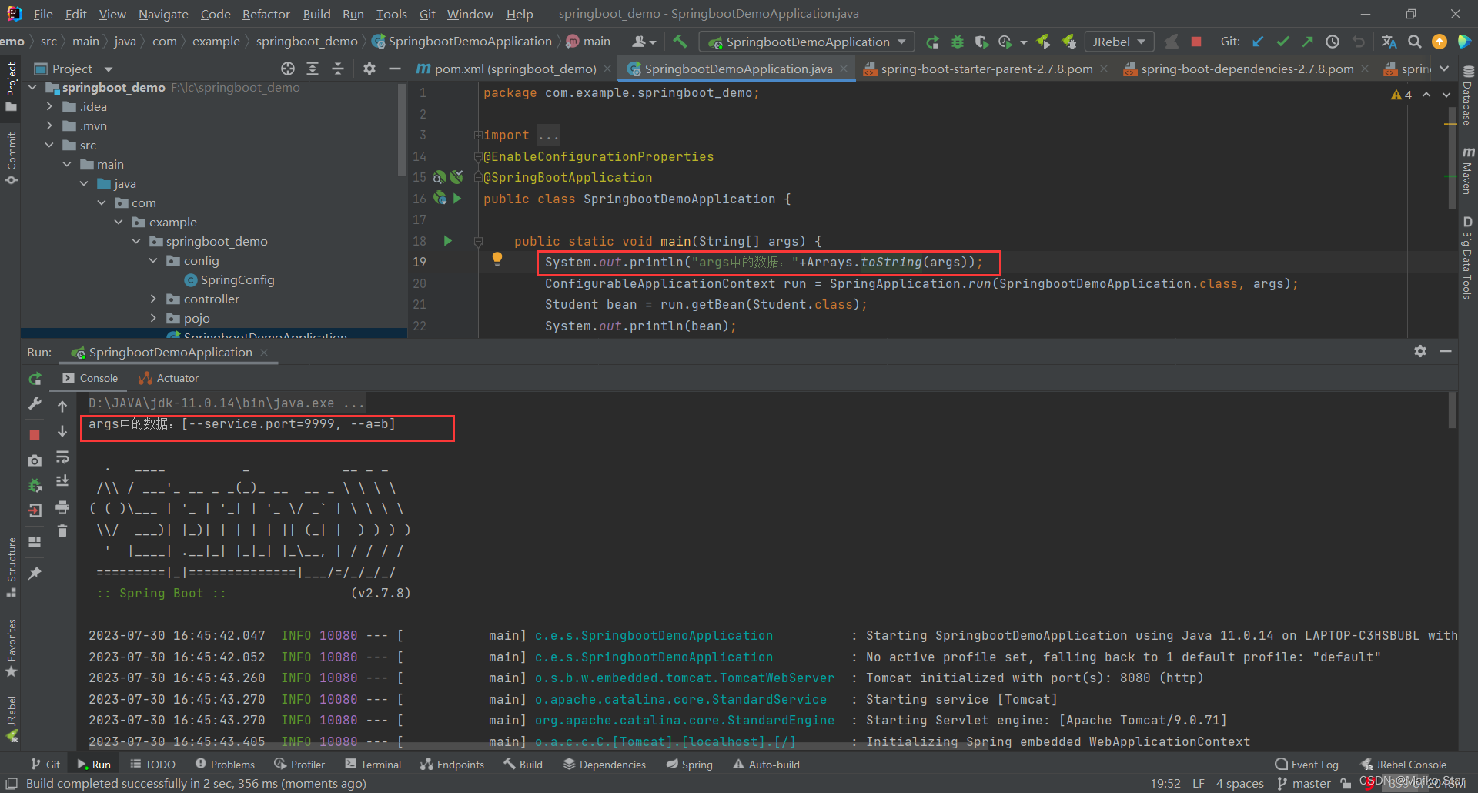Print console output icon

coord(62,507)
